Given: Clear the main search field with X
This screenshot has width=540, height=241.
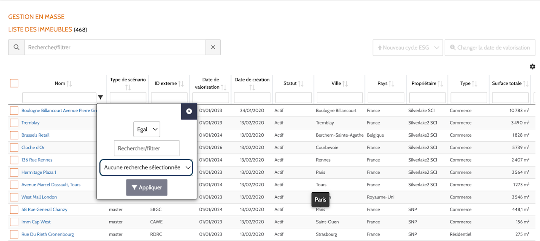Looking at the screenshot, I should [x=213, y=48].
